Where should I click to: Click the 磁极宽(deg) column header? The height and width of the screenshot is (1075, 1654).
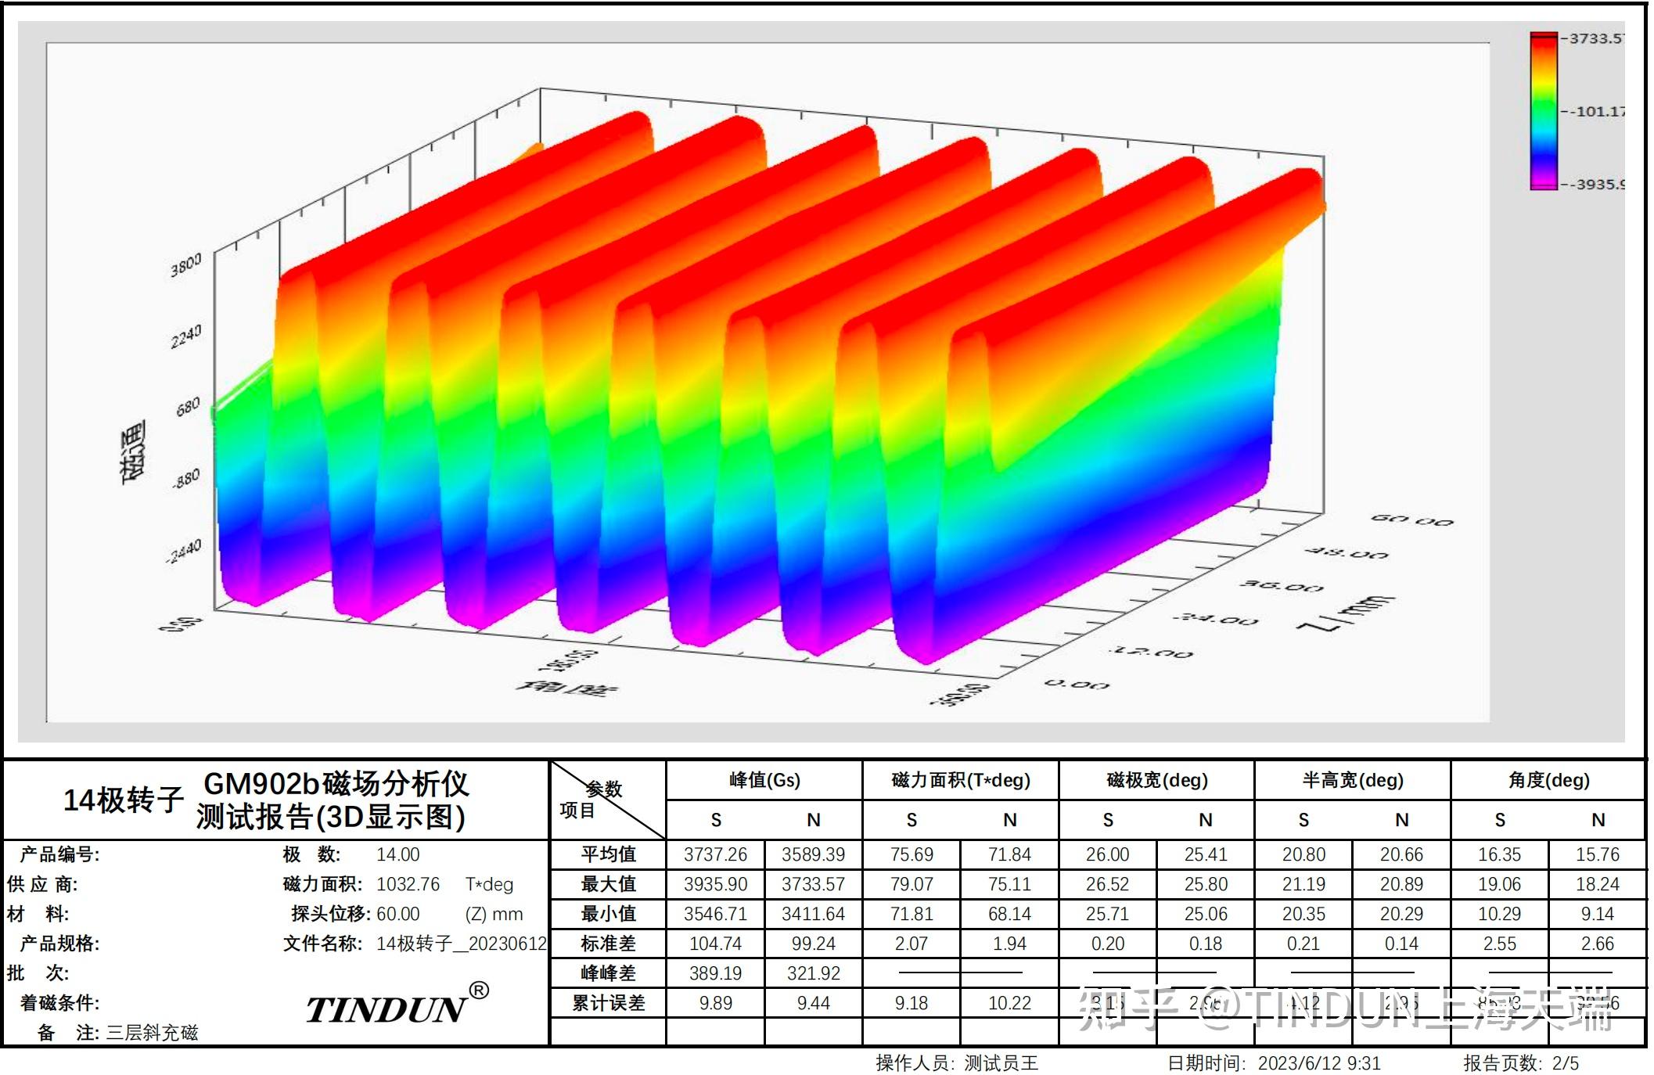point(1157,781)
